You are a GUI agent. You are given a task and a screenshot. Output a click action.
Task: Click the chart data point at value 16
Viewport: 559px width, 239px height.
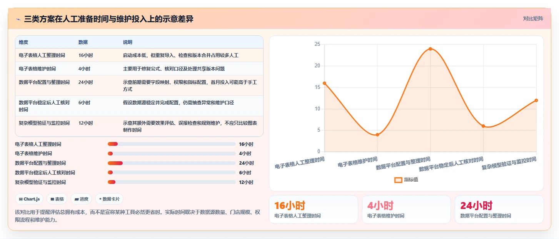(324, 83)
